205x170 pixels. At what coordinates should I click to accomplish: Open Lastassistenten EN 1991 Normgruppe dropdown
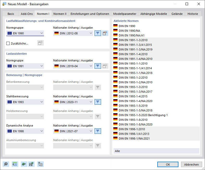coord(25,66)
